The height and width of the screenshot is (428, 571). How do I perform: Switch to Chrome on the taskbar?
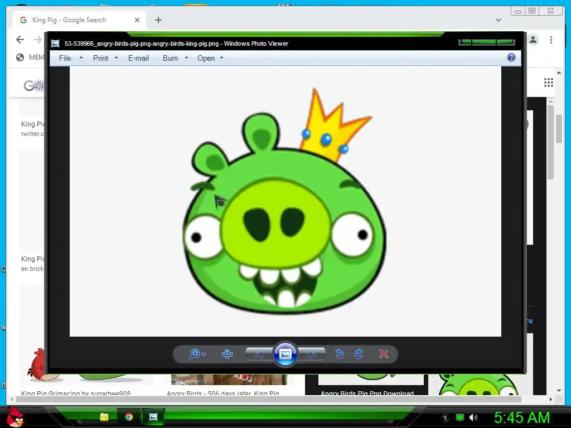129,417
